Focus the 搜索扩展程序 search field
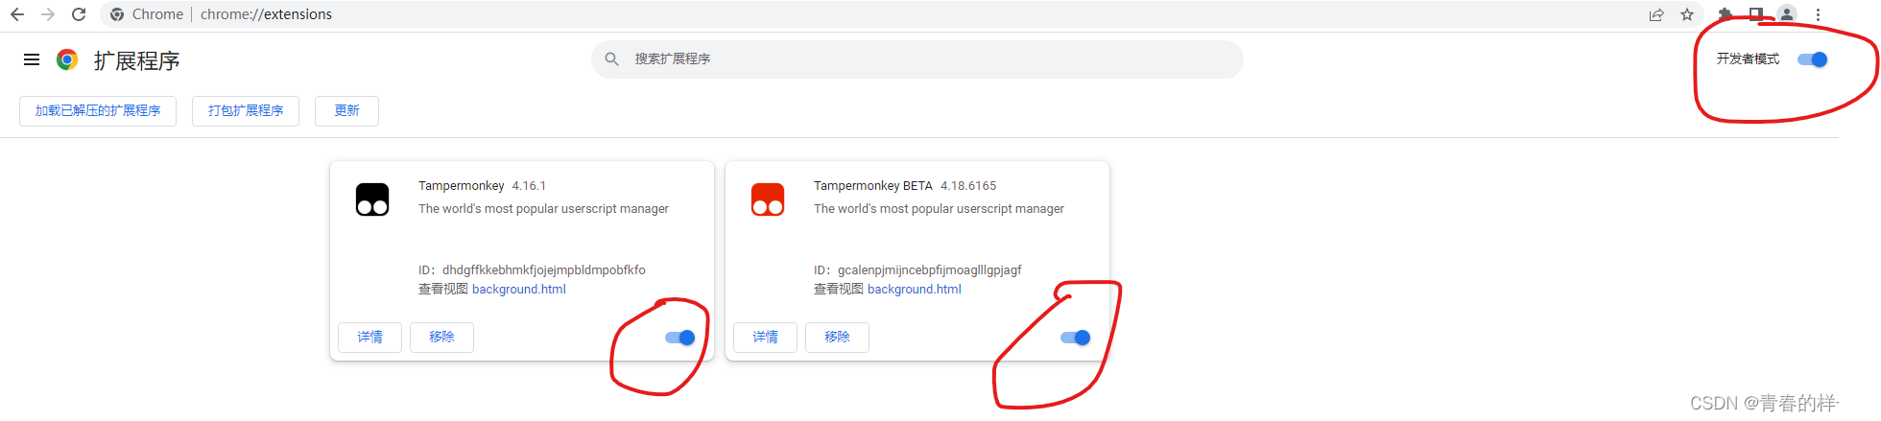The image size is (1881, 421). click(917, 59)
